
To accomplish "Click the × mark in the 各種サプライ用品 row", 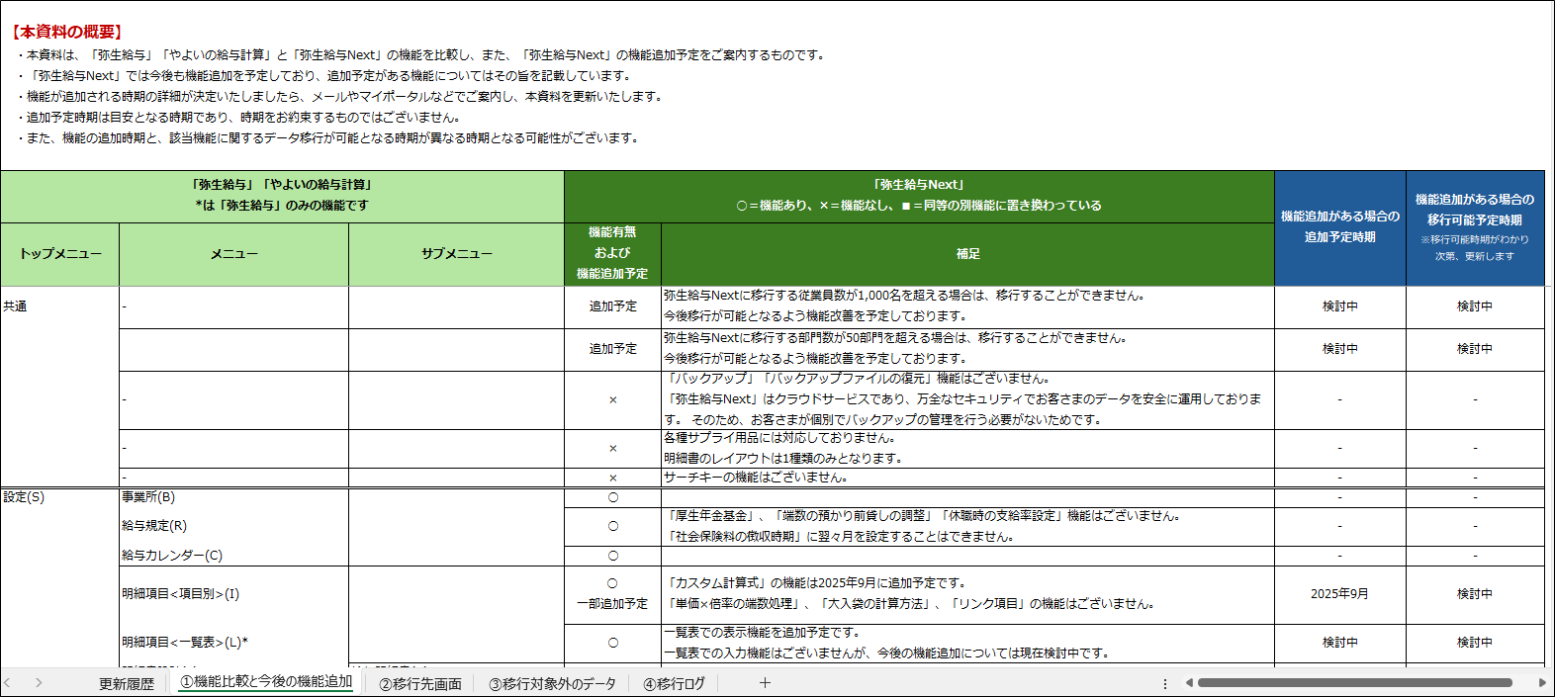I will (x=612, y=449).
